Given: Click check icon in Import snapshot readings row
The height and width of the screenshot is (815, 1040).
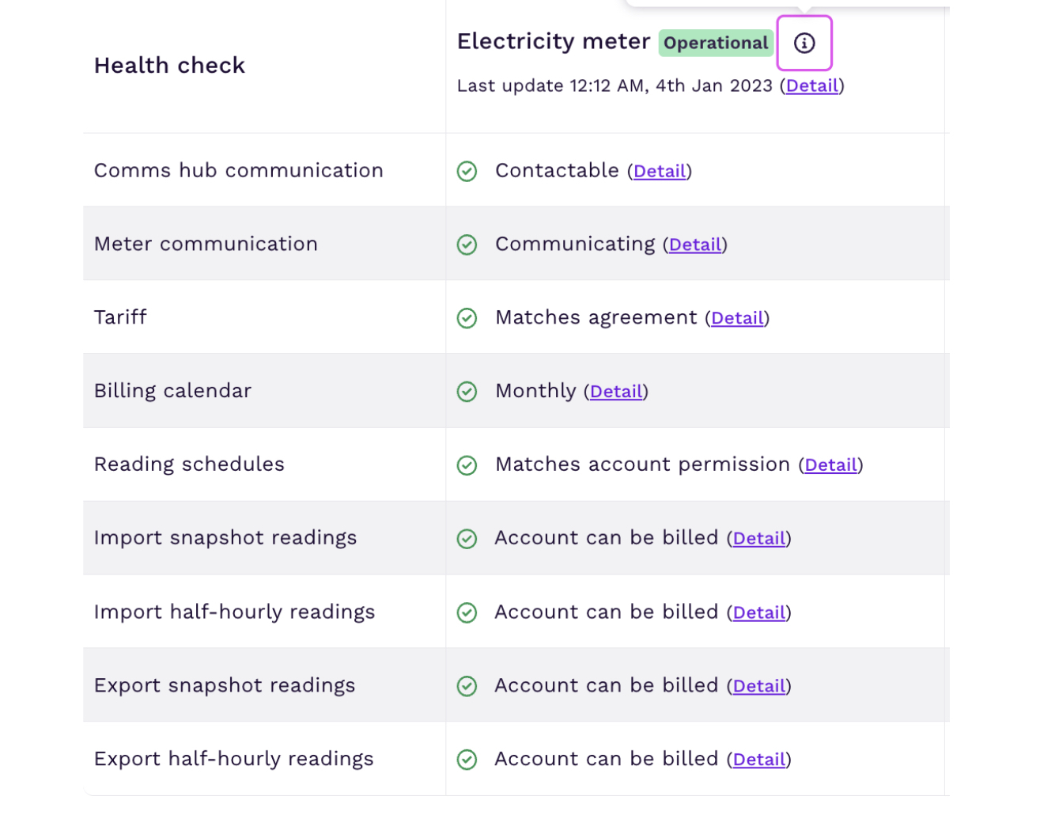Looking at the screenshot, I should (467, 539).
